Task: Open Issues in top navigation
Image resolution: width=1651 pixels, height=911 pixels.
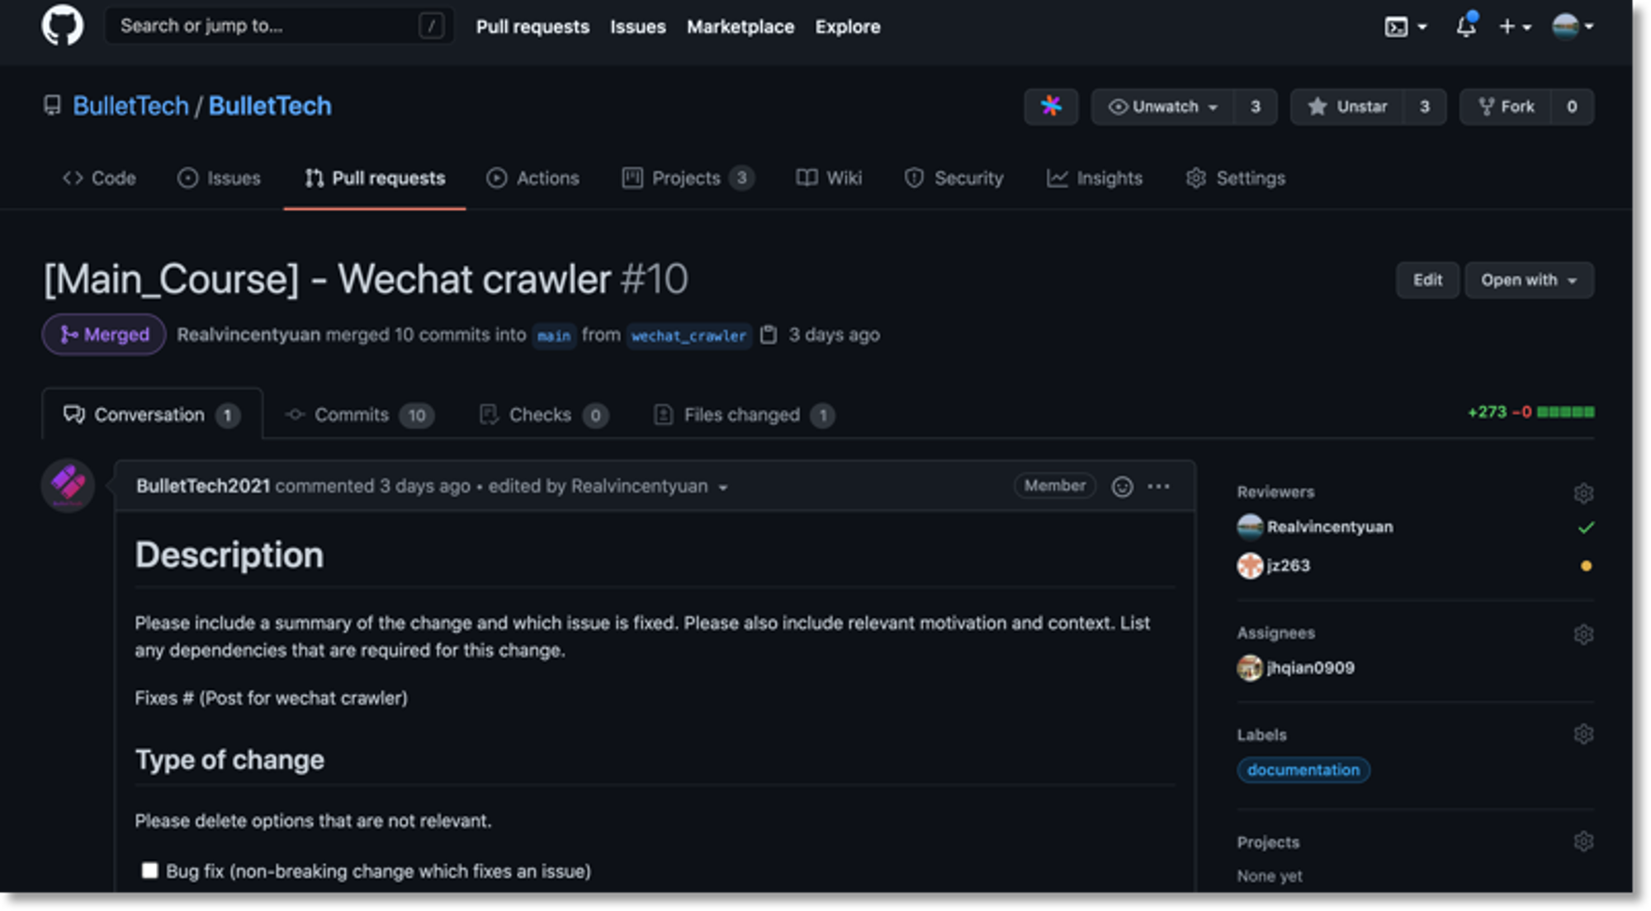Action: pos(638,26)
